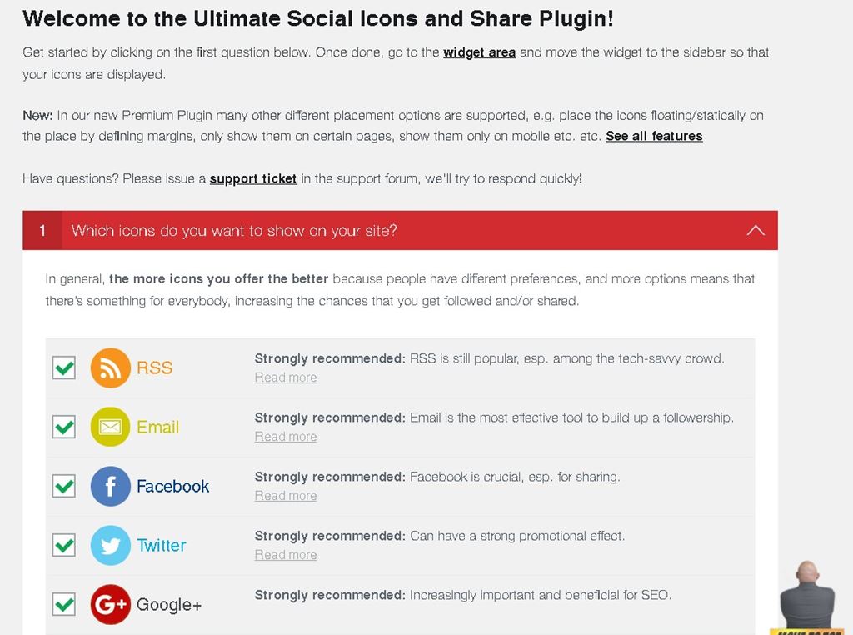Click the "Which icons do you want" header
The width and height of the screenshot is (853, 635).
pyautogui.click(x=234, y=231)
